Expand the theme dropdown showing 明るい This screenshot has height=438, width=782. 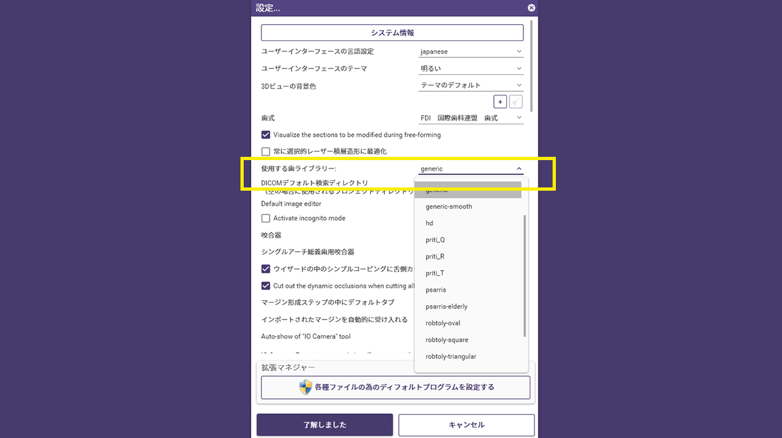point(471,68)
